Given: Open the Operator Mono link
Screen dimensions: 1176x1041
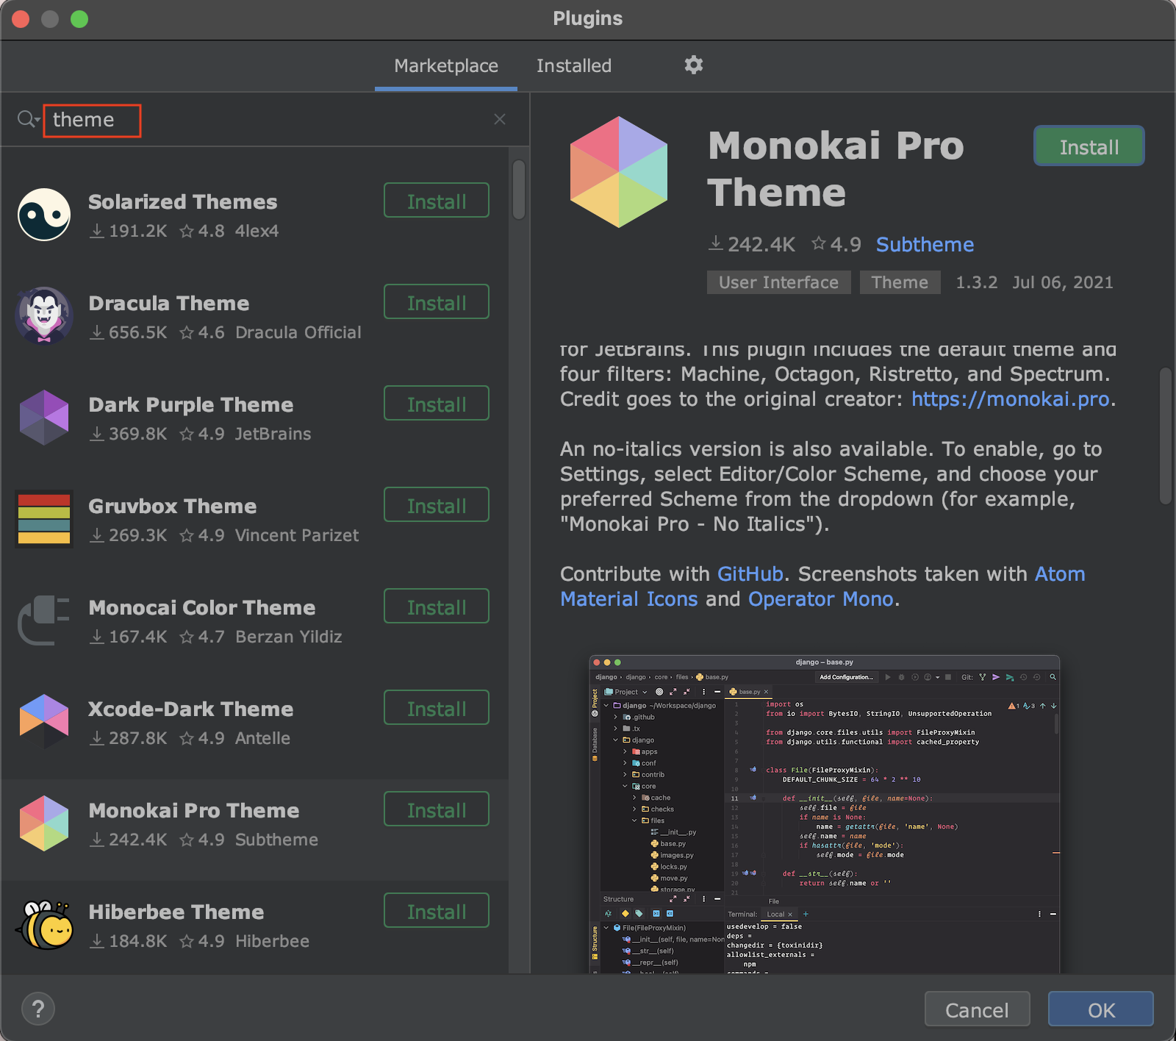Looking at the screenshot, I should click(x=820, y=599).
